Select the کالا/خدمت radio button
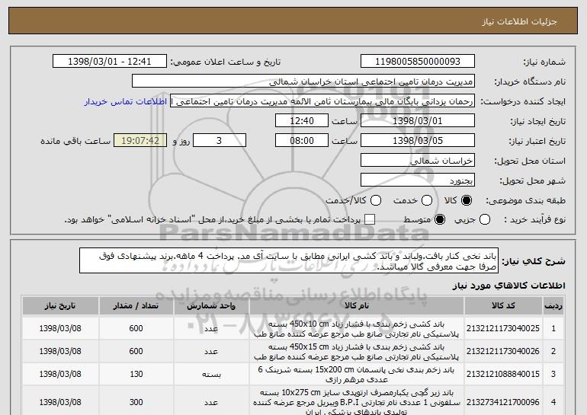 point(376,200)
